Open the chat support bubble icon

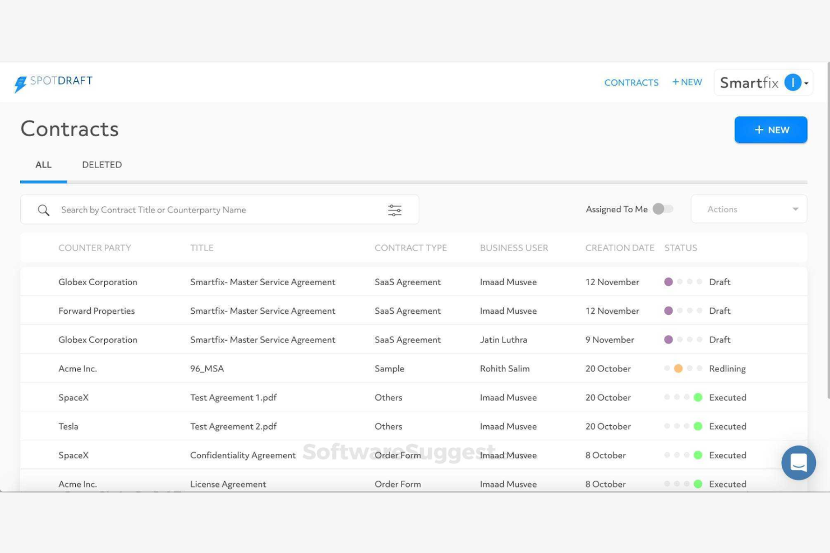[799, 463]
